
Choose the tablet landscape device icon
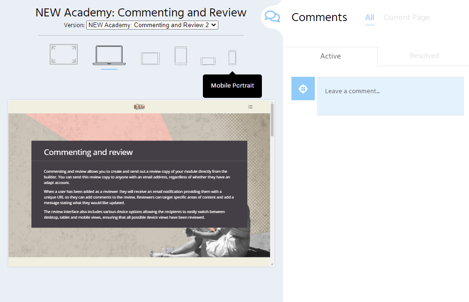point(150,58)
